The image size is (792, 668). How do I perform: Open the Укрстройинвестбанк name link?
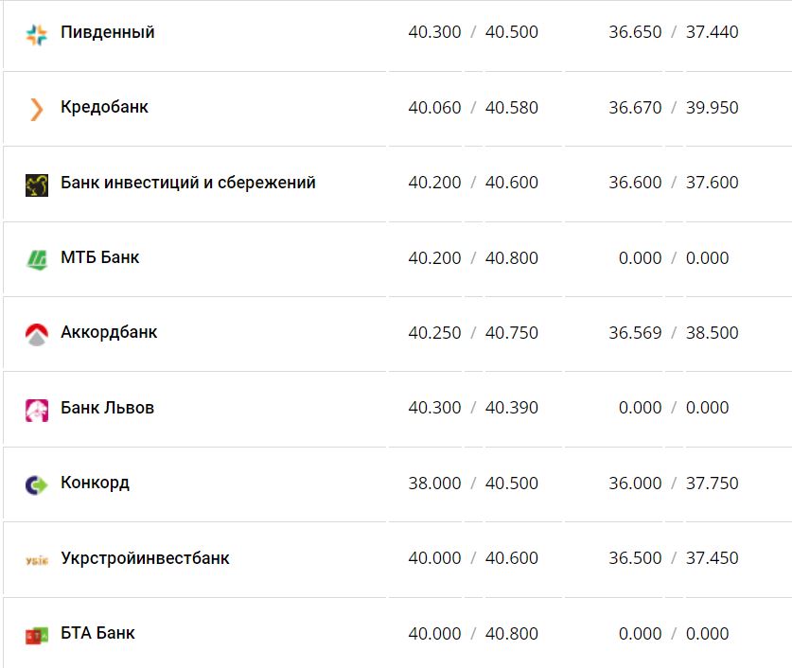pyautogui.click(x=145, y=558)
